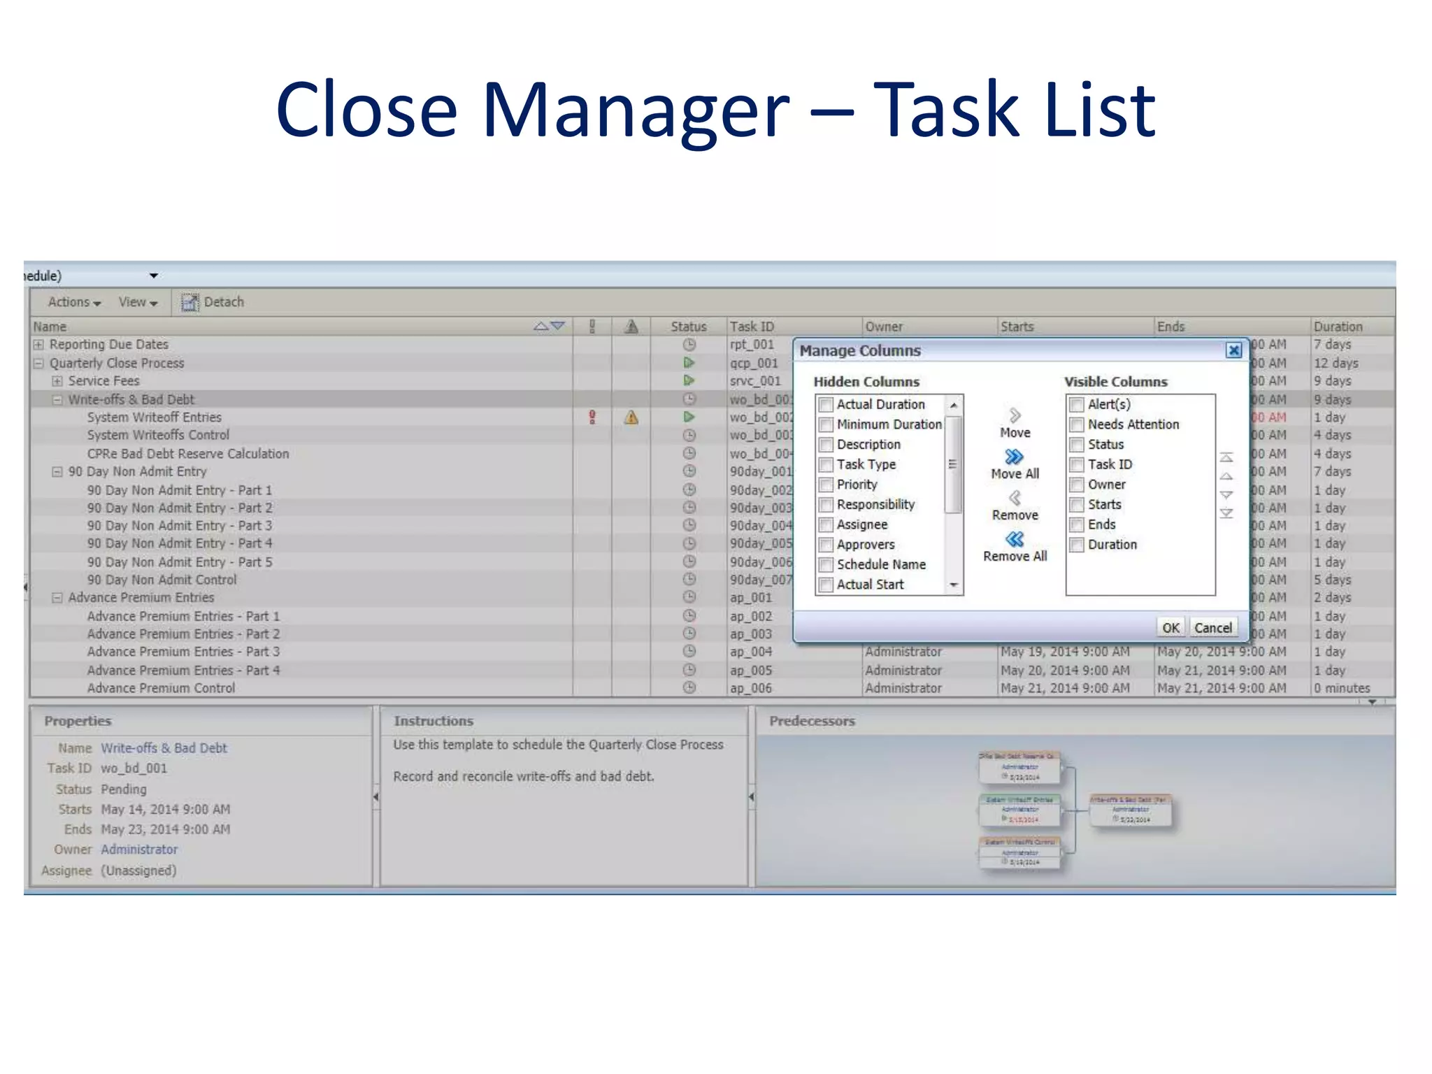The height and width of the screenshot is (1074, 1432).
Task: Check Duration visible column
Action: coord(1077,545)
